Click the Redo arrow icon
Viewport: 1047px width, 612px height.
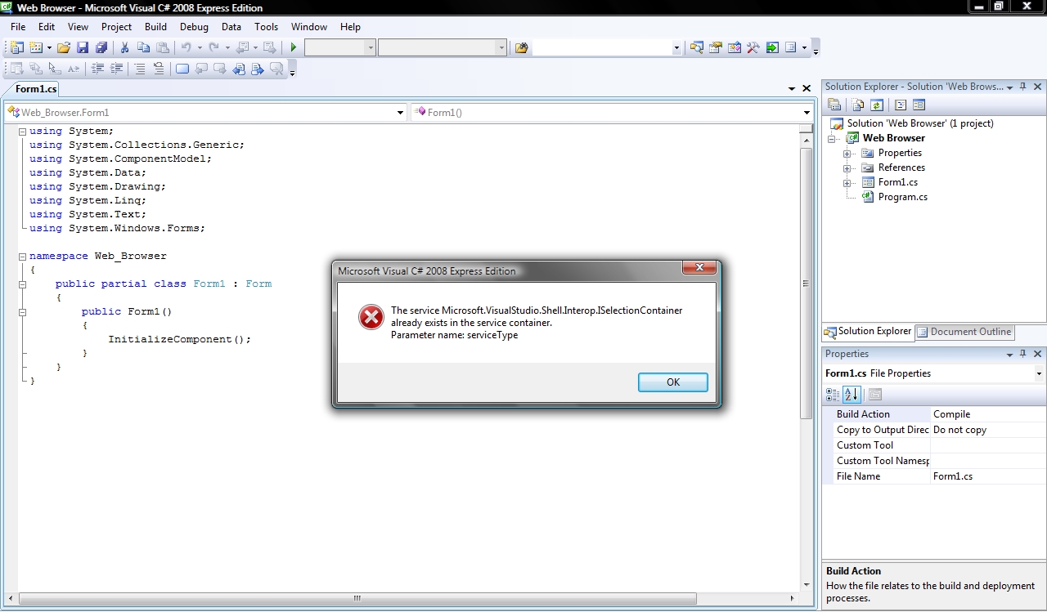click(214, 48)
